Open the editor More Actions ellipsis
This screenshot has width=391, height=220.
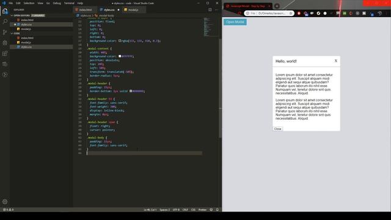click(216, 10)
